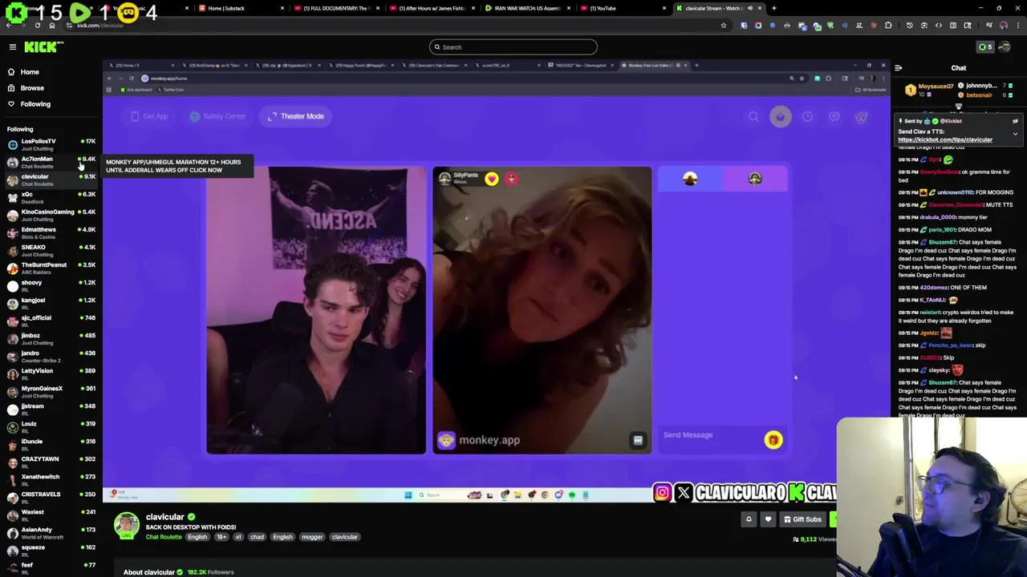
Task: Click the chad tag below the title
Action: pyautogui.click(x=257, y=537)
